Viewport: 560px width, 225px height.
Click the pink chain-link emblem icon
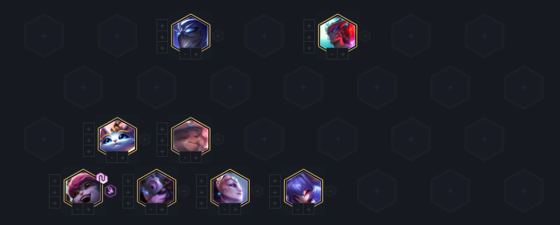[x=102, y=178]
